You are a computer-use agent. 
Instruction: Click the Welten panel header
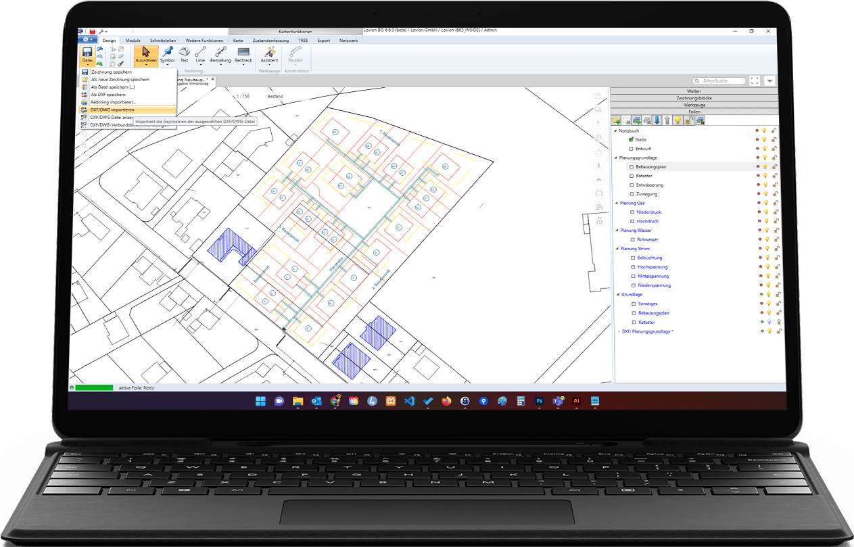pos(697,91)
